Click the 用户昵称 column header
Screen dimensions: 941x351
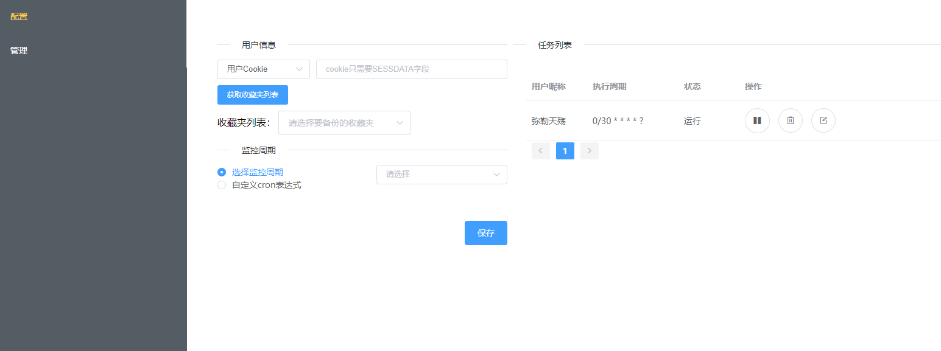coord(548,86)
